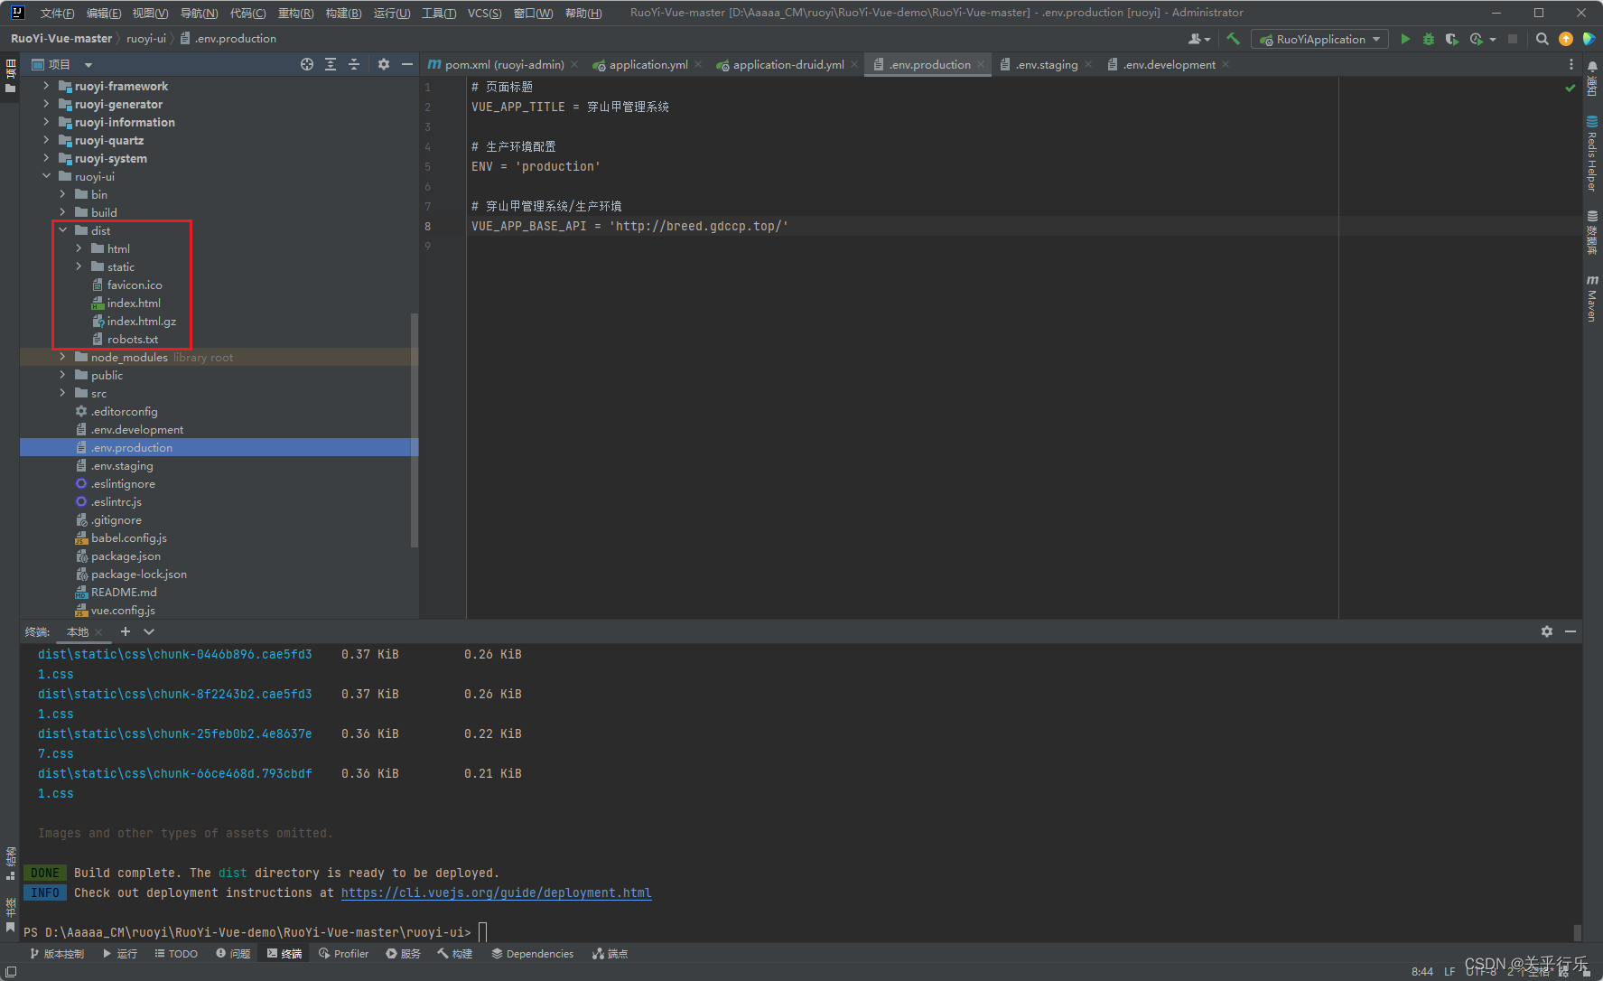1603x981 pixels.
Task: Add new terminal session plus icon
Action: [x=126, y=631]
